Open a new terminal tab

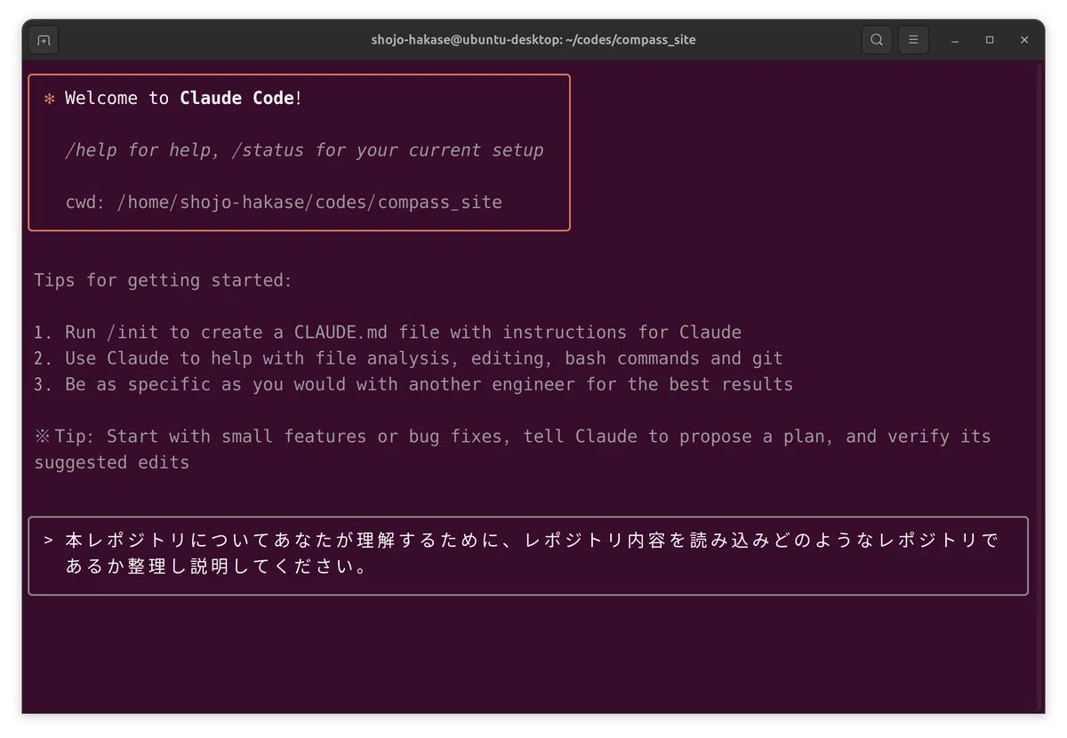(x=44, y=40)
